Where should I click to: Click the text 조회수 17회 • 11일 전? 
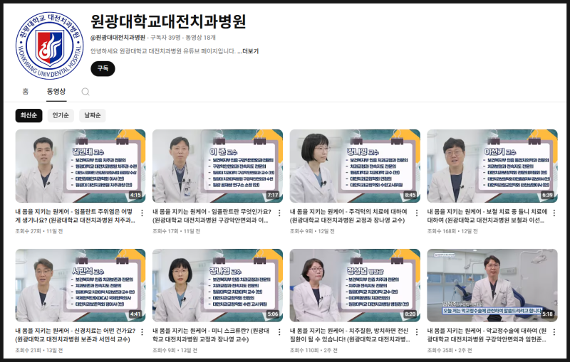(x=176, y=231)
